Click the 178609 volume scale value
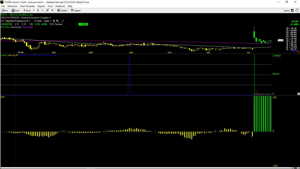The height and width of the screenshot is (169, 300). 277,56
